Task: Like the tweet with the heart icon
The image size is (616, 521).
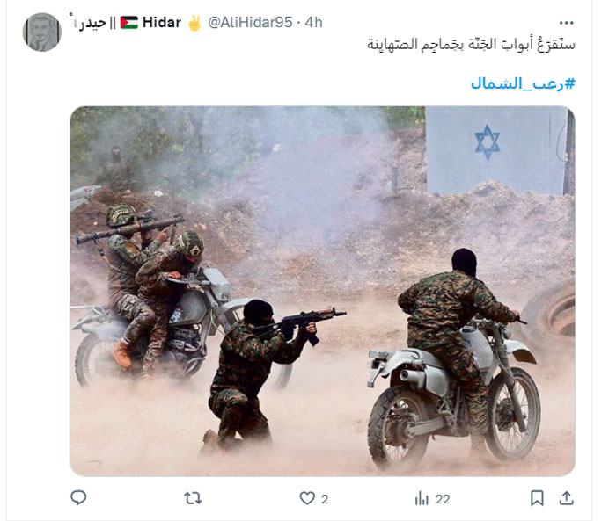Action: click(307, 498)
